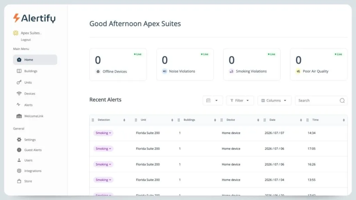The width and height of the screenshot is (356, 200).
Task: Click the Users menu label
Action: pyautogui.click(x=29, y=160)
